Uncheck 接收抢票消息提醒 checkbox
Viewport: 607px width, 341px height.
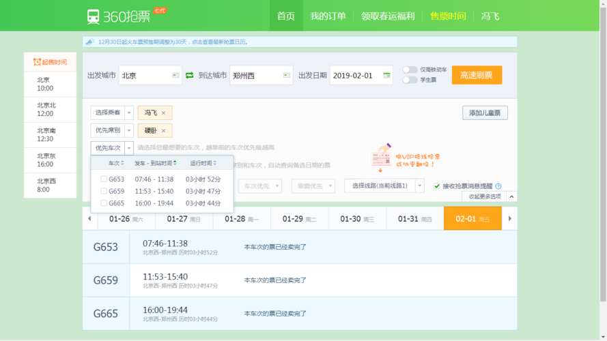tap(437, 186)
